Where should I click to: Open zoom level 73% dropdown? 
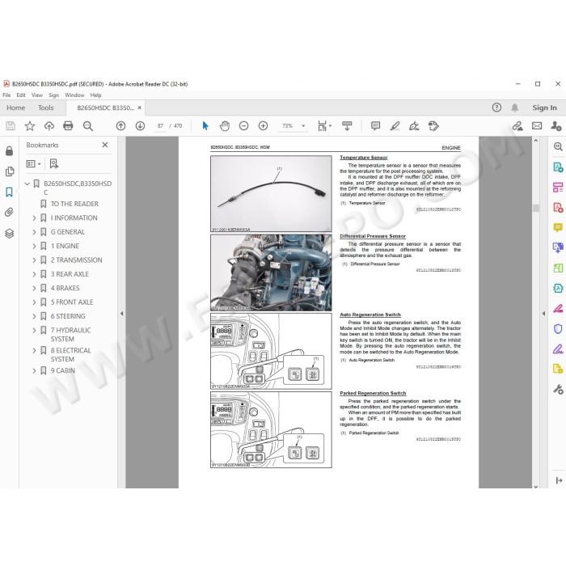pyautogui.click(x=303, y=125)
